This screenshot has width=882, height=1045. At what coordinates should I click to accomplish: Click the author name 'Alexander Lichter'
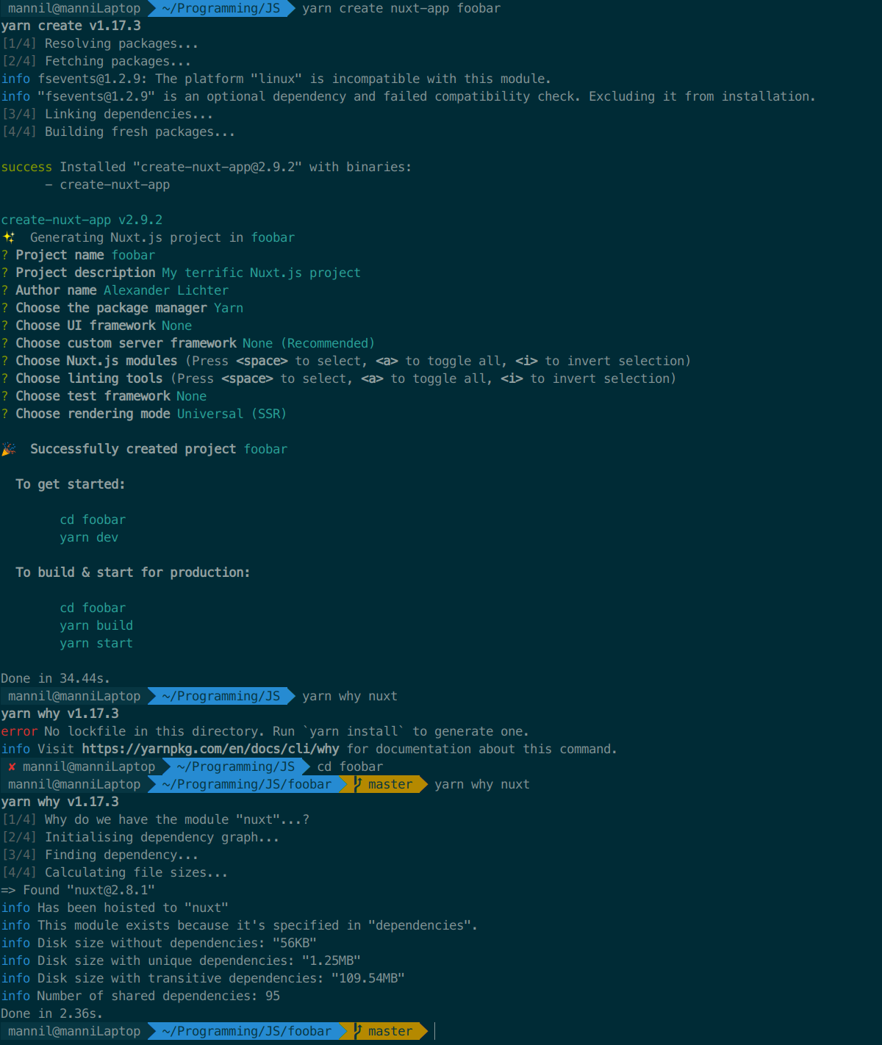(x=166, y=290)
